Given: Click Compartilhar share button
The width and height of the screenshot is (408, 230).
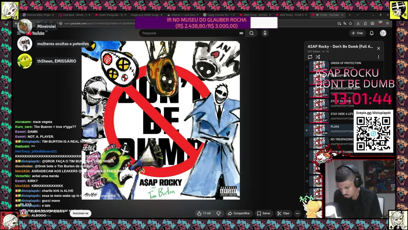Looking at the screenshot, I should pyautogui.click(x=239, y=213).
